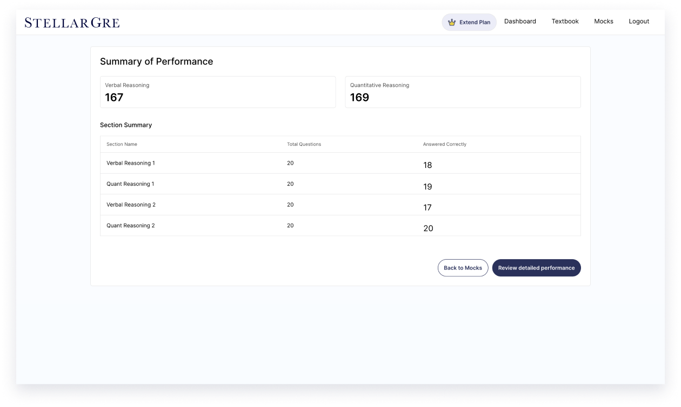
Task: Click the Total Questions column header
Action: click(x=304, y=145)
